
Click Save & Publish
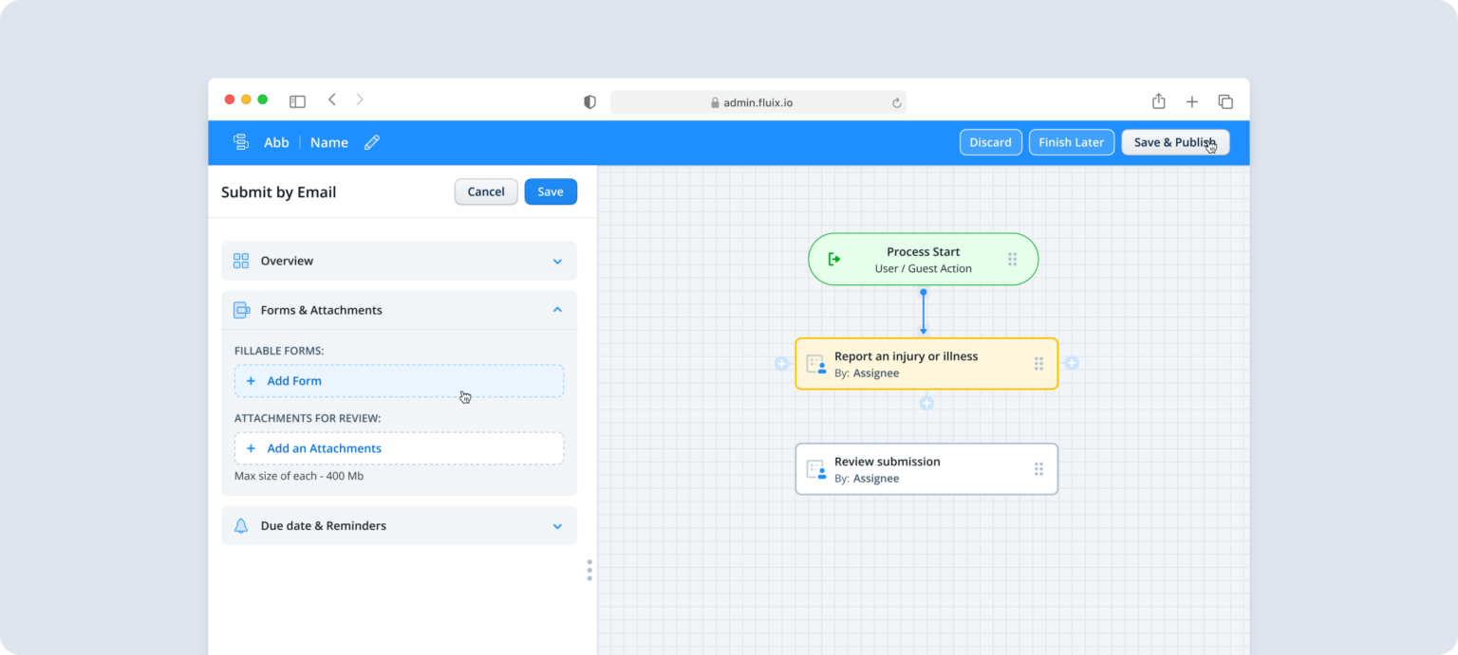coord(1175,141)
